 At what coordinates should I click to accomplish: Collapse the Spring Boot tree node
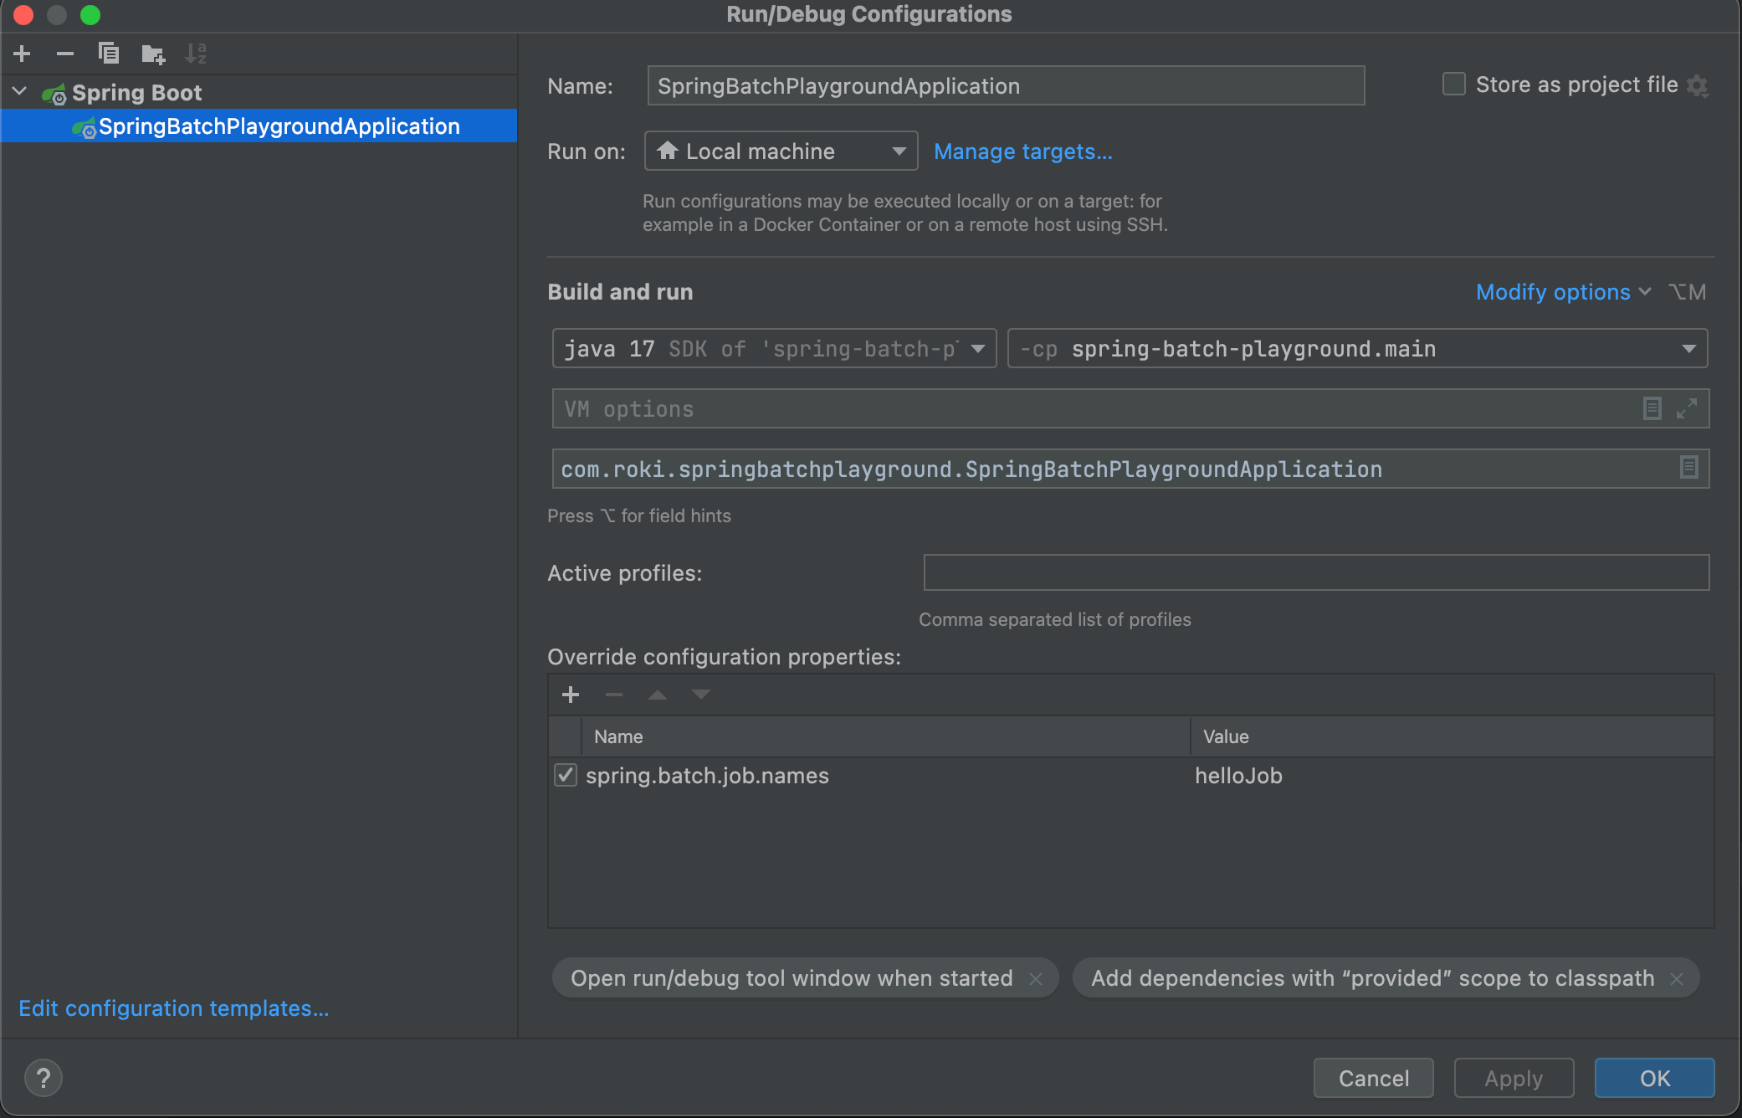coord(20,92)
